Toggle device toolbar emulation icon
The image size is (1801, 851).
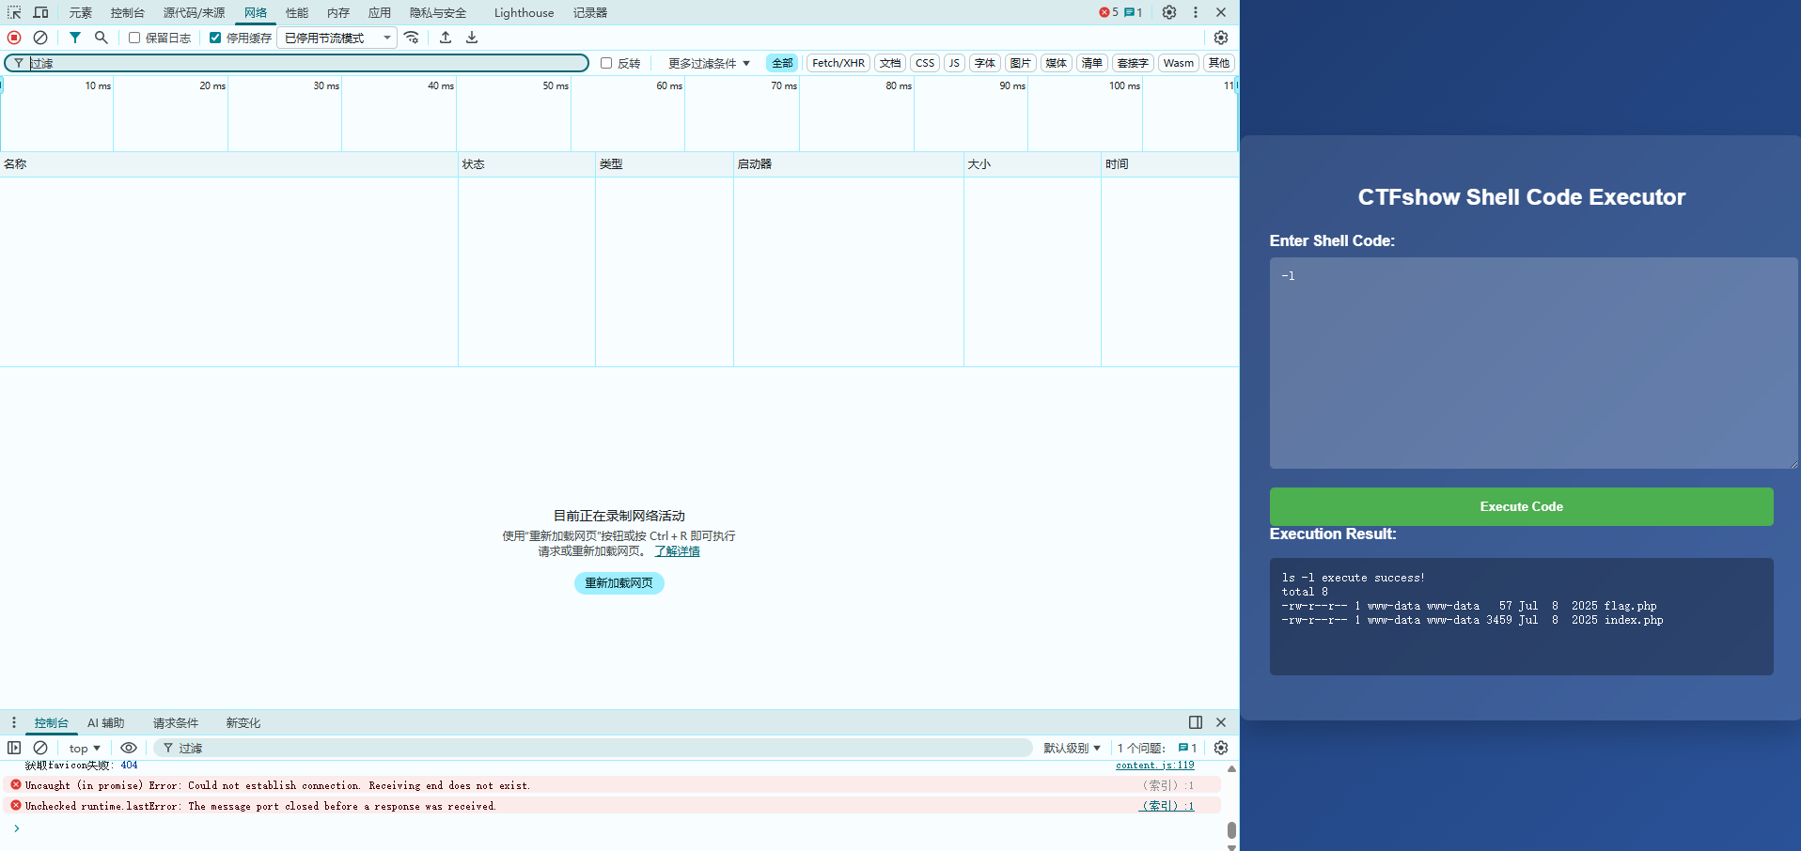click(x=40, y=12)
